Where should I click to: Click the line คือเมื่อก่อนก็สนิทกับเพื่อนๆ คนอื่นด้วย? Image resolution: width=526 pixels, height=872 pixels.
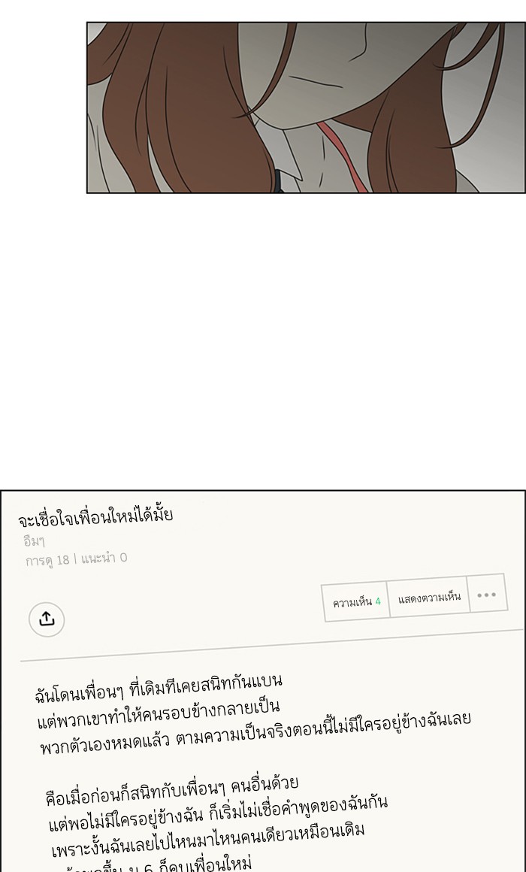pyautogui.click(x=172, y=791)
